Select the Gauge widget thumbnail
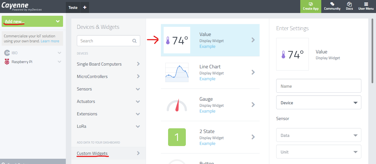 (x=177, y=105)
